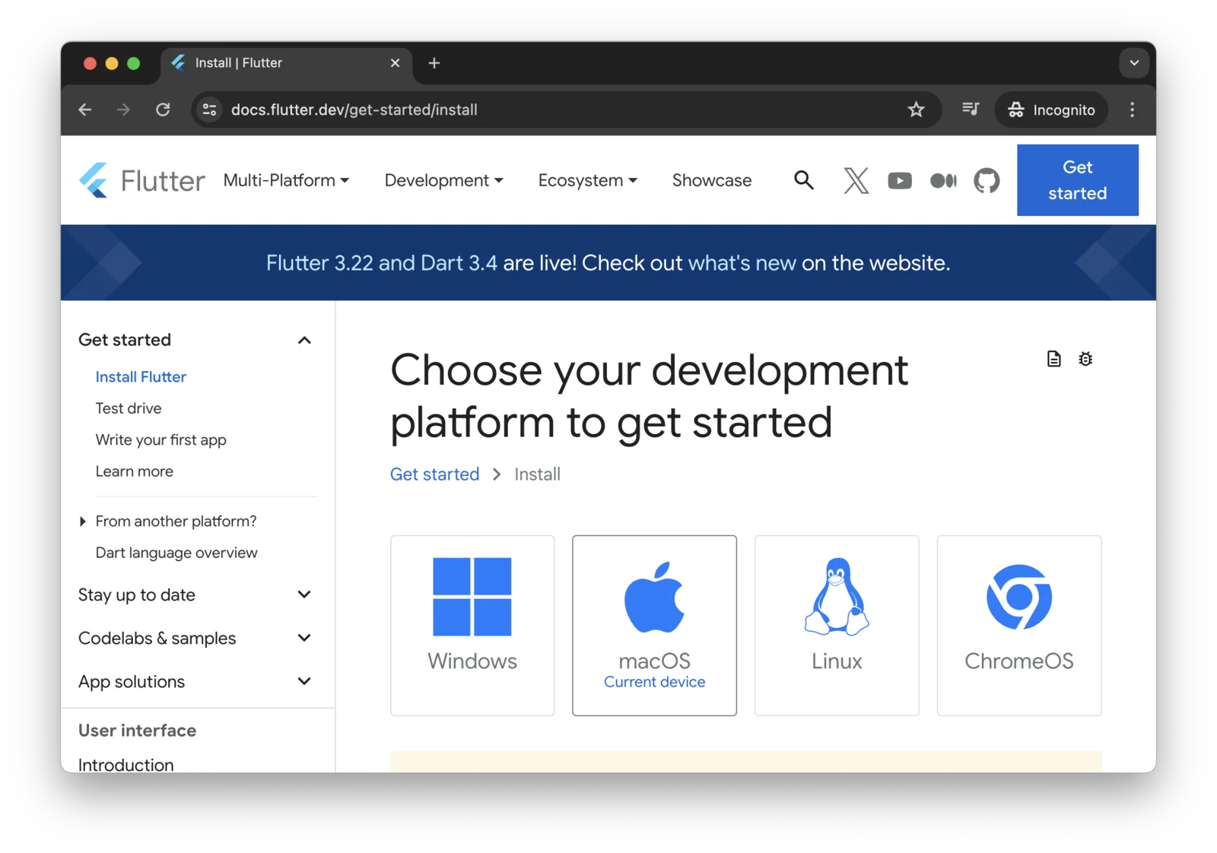1217x853 pixels.
Task: Open Learn more in the sidebar
Action: pos(135,471)
